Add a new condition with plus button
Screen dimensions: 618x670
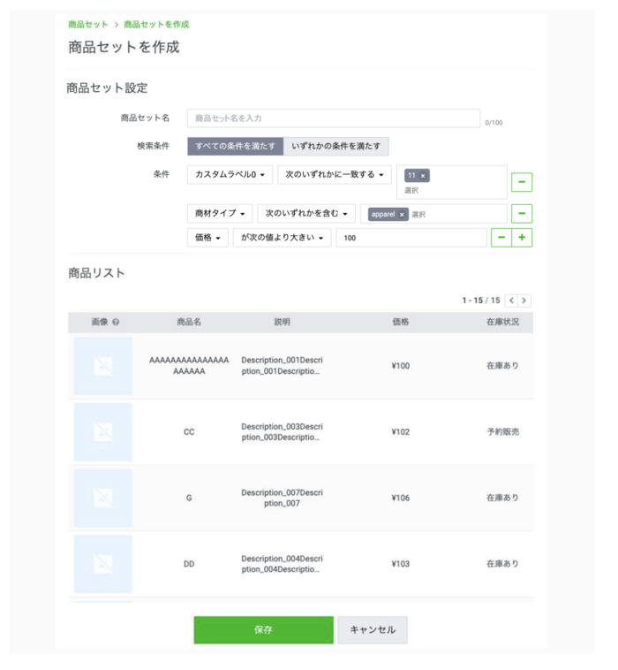[x=522, y=238]
